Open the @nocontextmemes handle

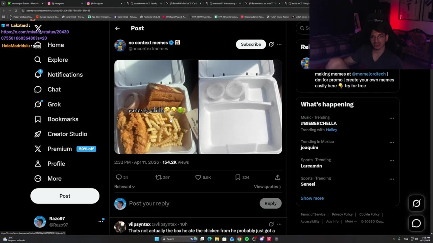pyautogui.click(x=148, y=49)
